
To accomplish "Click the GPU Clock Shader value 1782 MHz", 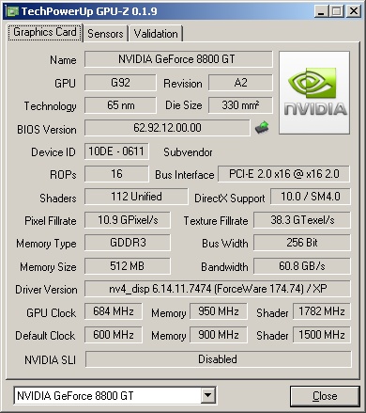I will click(x=322, y=311).
